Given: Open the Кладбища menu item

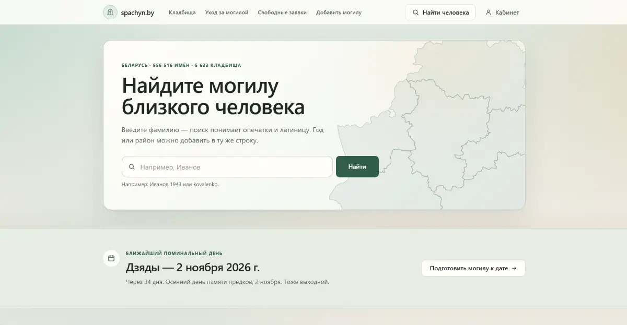Looking at the screenshot, I should pos(182,13).
